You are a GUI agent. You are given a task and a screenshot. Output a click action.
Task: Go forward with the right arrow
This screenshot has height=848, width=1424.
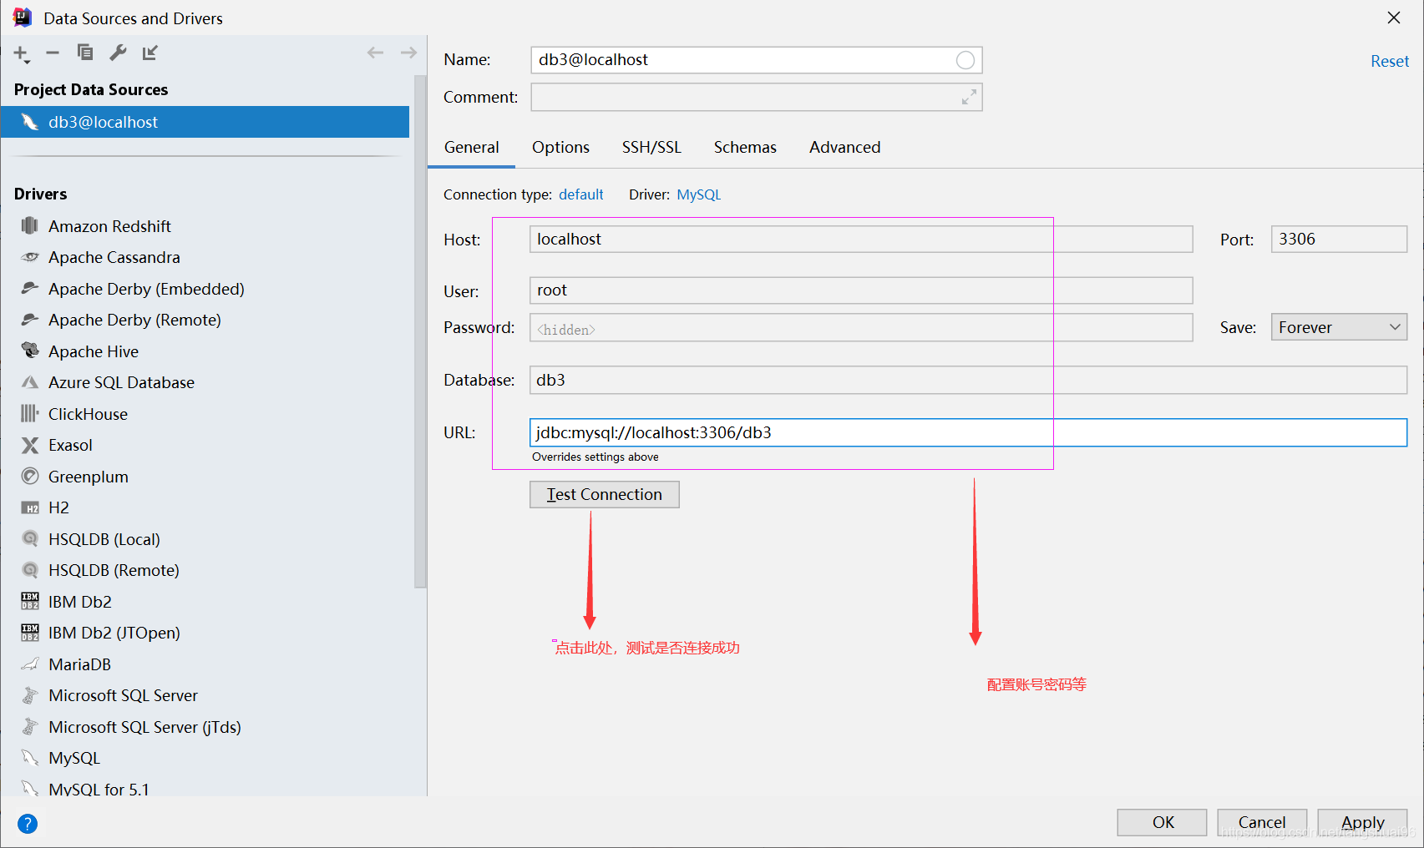click(x=408, y=53)
